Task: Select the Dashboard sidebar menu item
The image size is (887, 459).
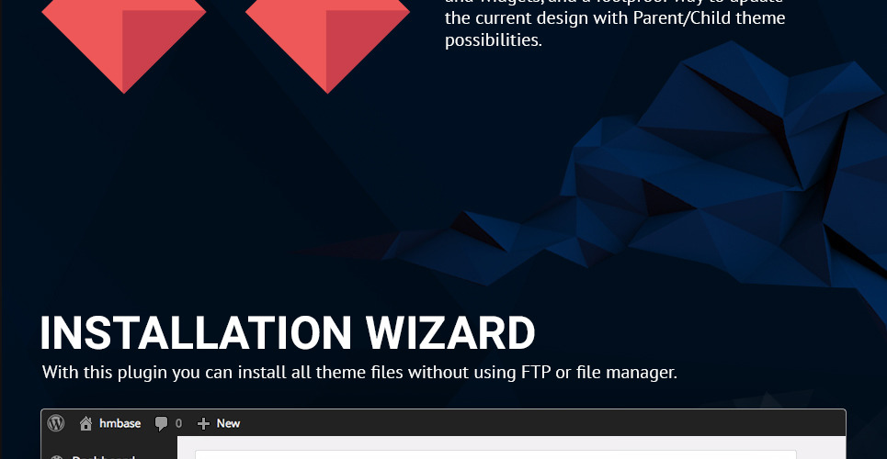Action: (x=103, y=456)
